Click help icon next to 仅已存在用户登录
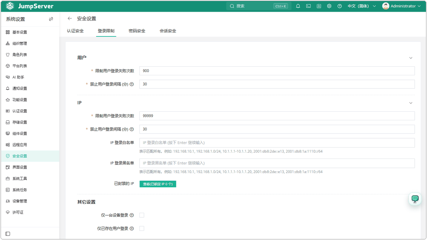Viewport: 427px width, 240px height. (132, 229)
